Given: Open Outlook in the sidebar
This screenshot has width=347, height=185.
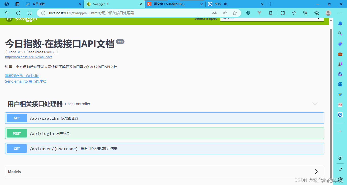Looking at the screenshot, I should (x=340, y=84).
